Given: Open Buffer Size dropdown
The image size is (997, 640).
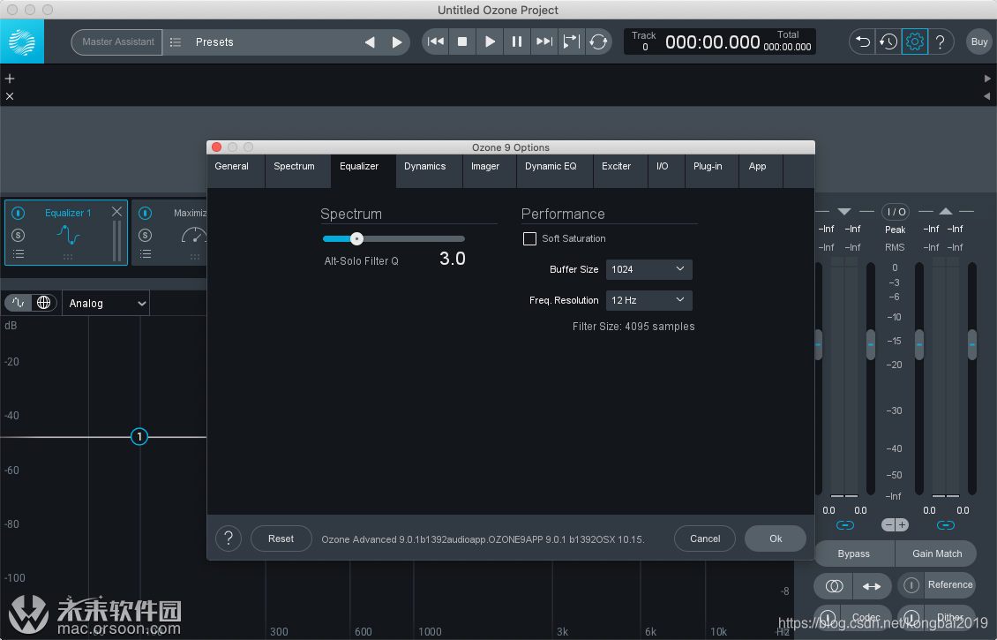Looking at the screenshot, I should coord(648,269).
